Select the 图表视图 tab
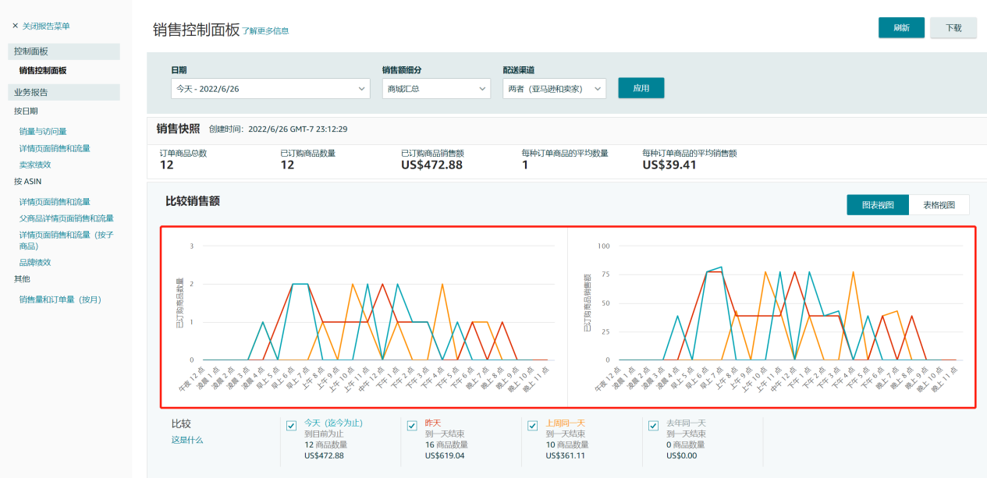The width and height of the screenshot is (987, 478). coord(878,205)
